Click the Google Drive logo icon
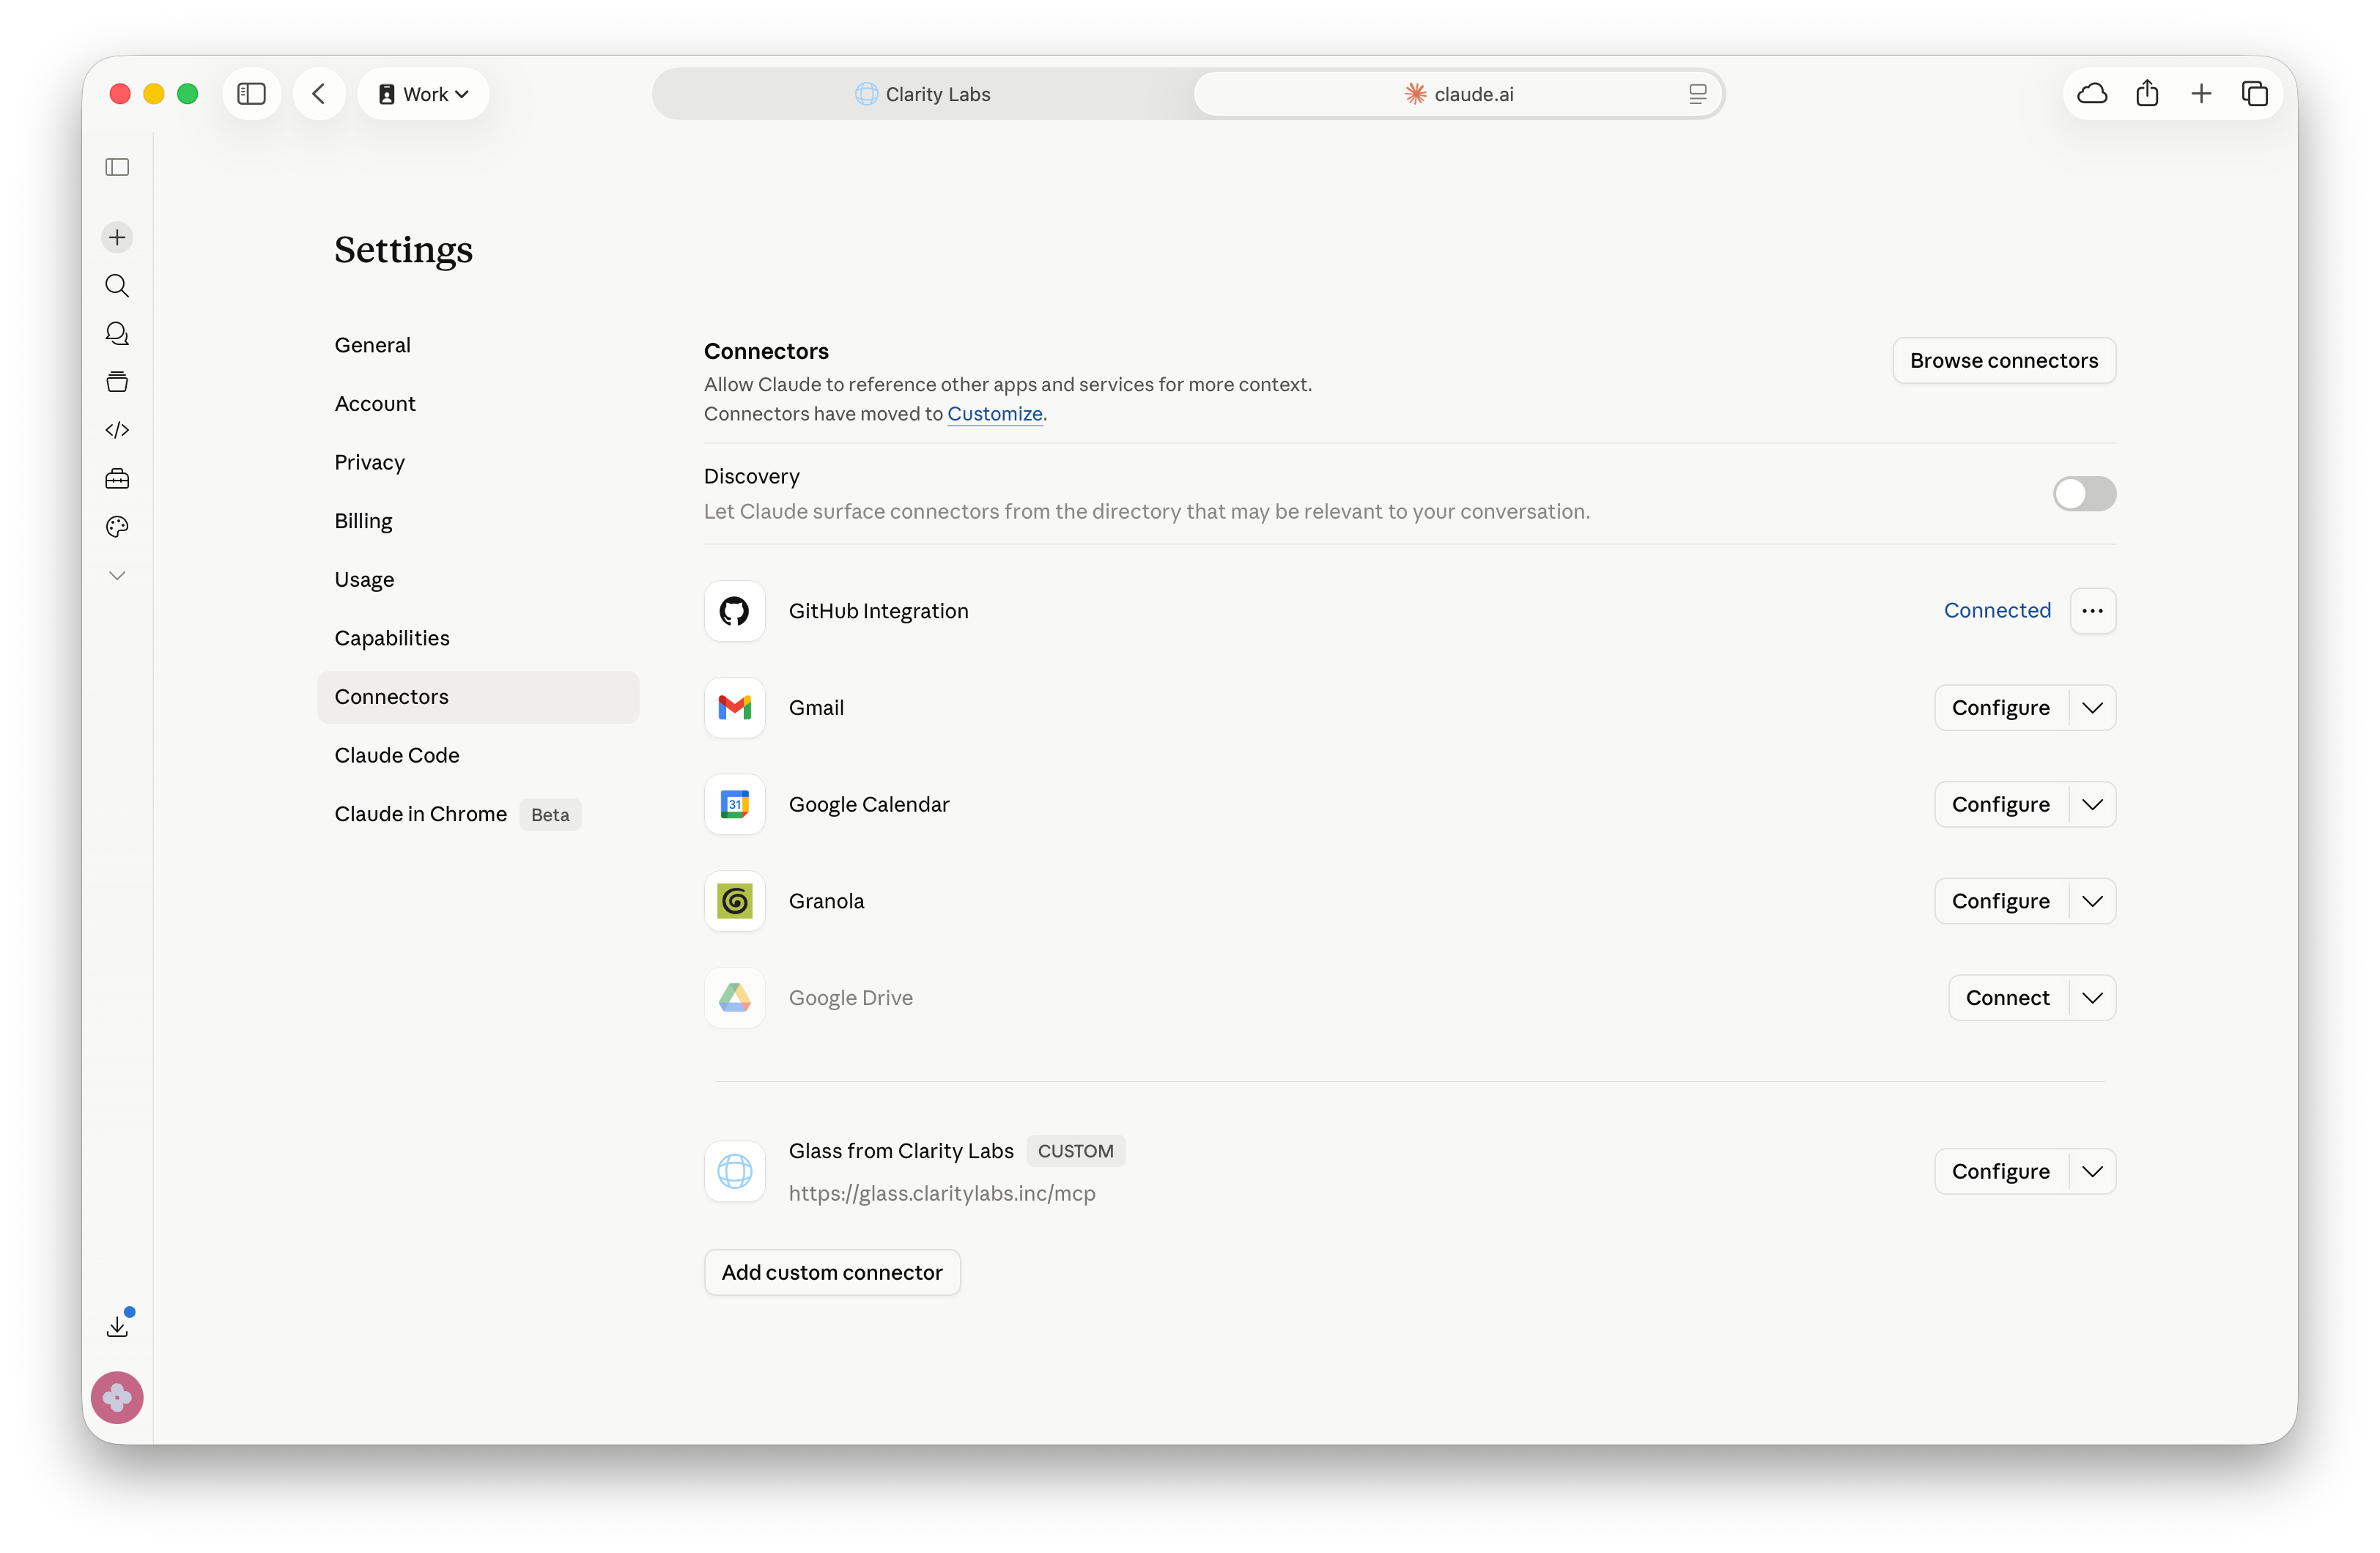The image size is (2380, 1553). (735, 998)
